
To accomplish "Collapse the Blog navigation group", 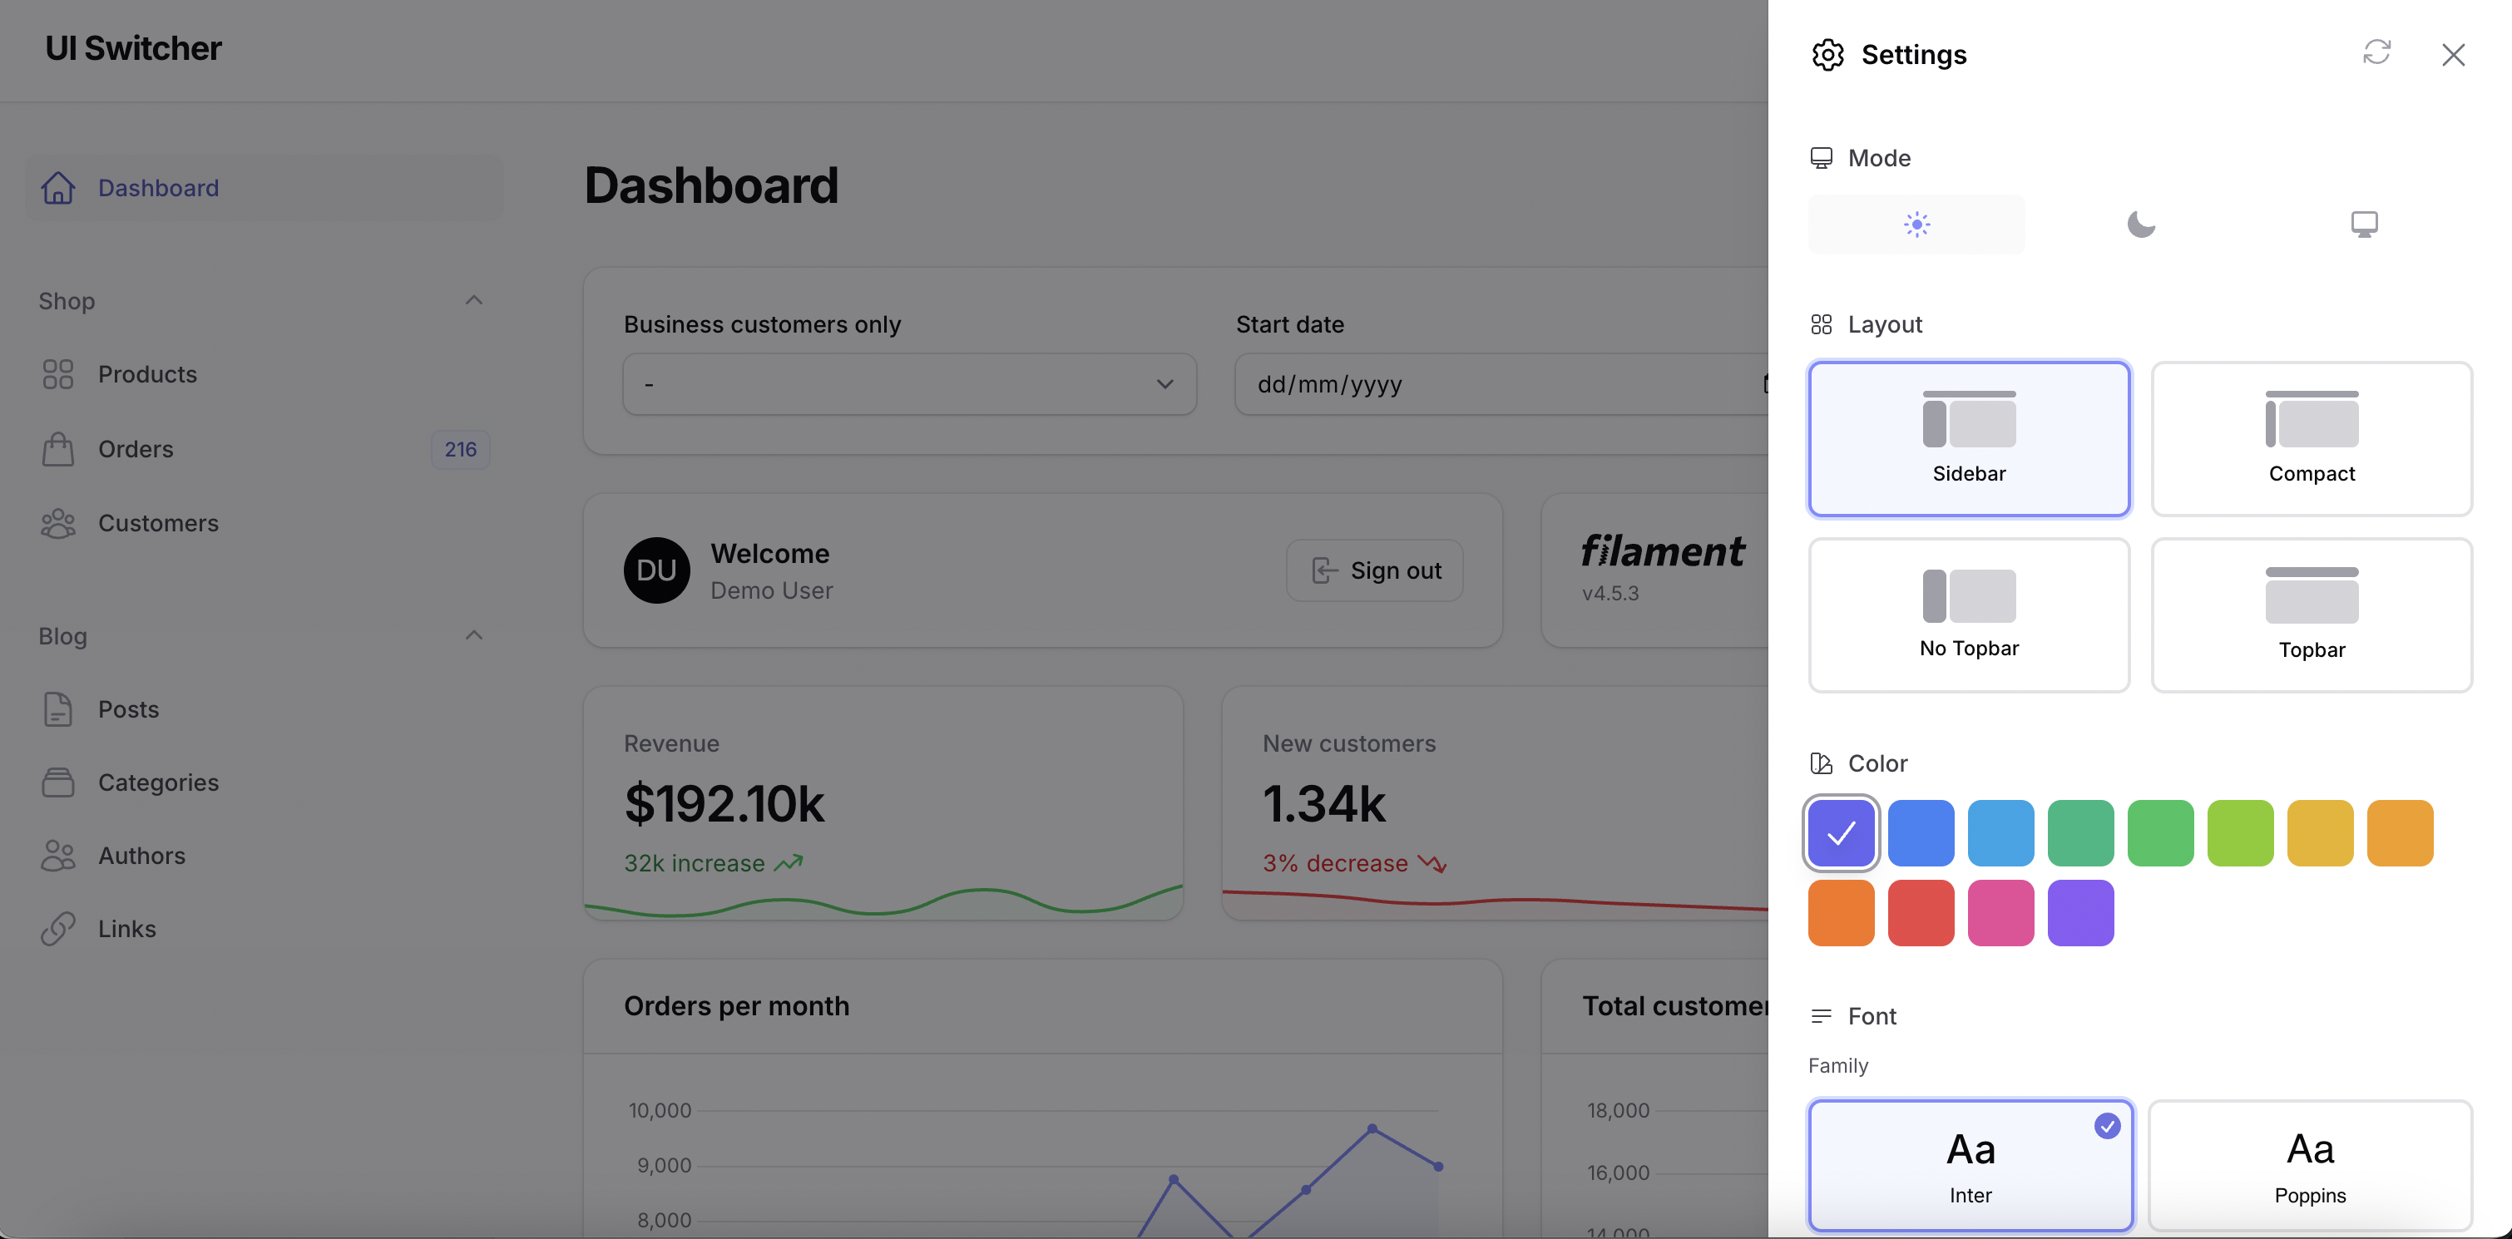I will pyautogui.click(x=474, y=635).
